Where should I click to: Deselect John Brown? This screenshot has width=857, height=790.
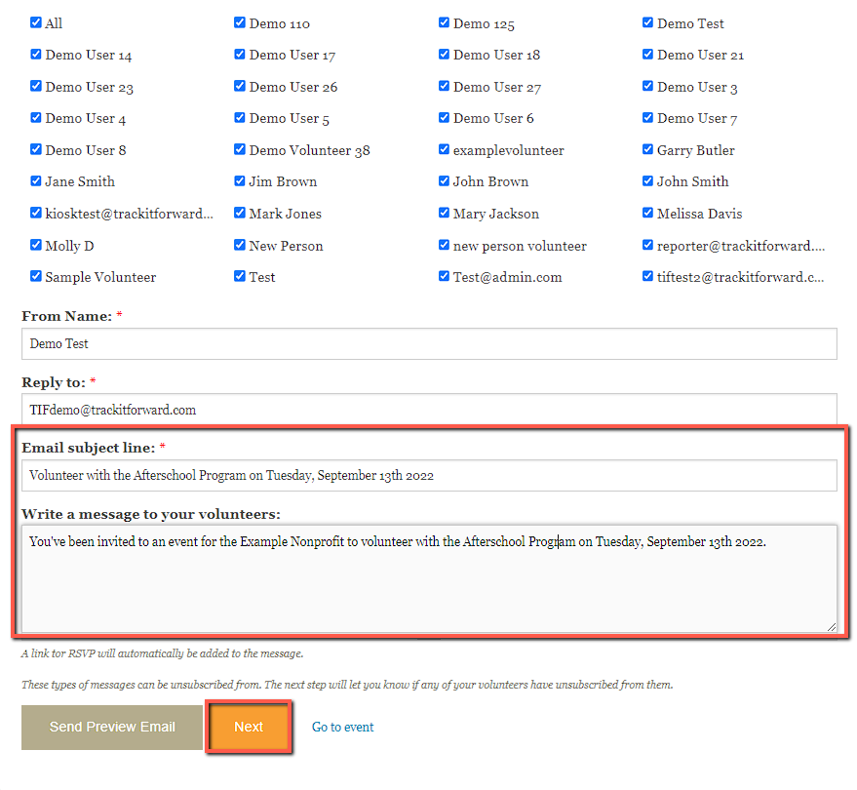point(444,181)
